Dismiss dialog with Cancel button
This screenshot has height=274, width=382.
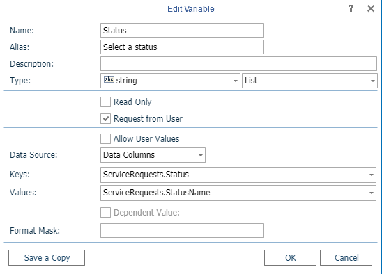(346, 258)
